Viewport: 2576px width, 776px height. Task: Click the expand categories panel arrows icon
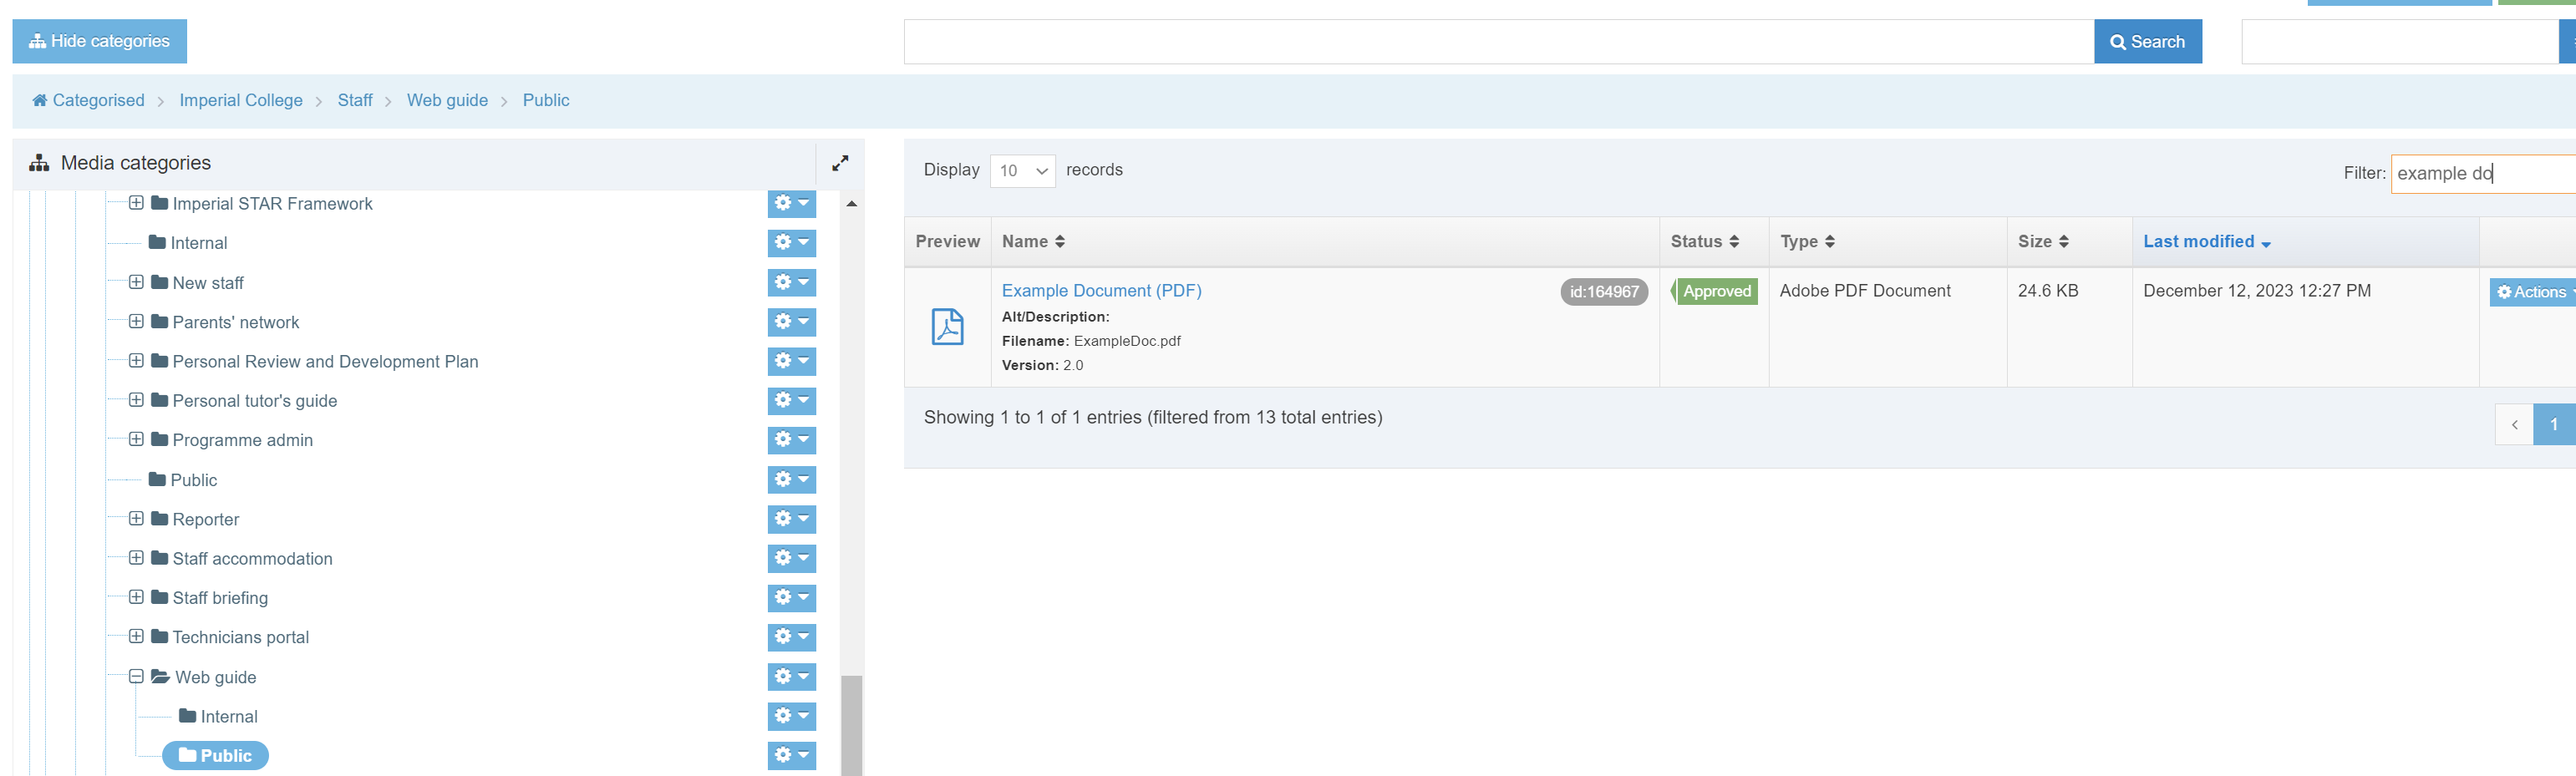840,163
